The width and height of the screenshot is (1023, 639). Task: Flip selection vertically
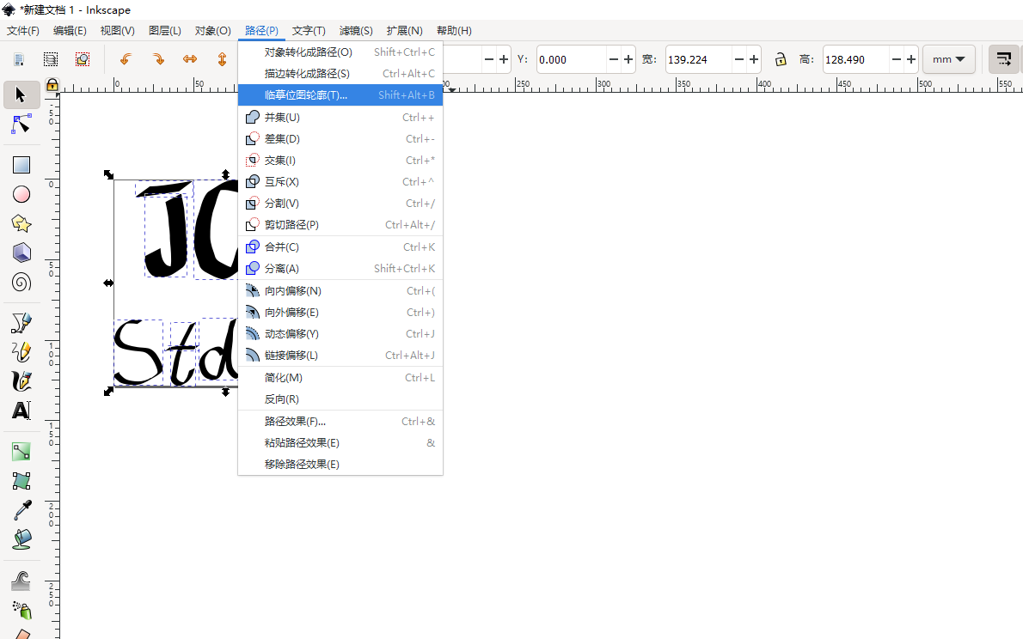pos(222,59)
